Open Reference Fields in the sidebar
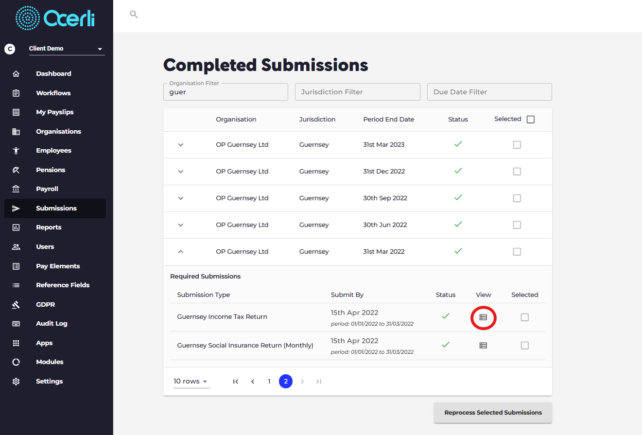This screenshot has height=435, width=642. [55, 285]
